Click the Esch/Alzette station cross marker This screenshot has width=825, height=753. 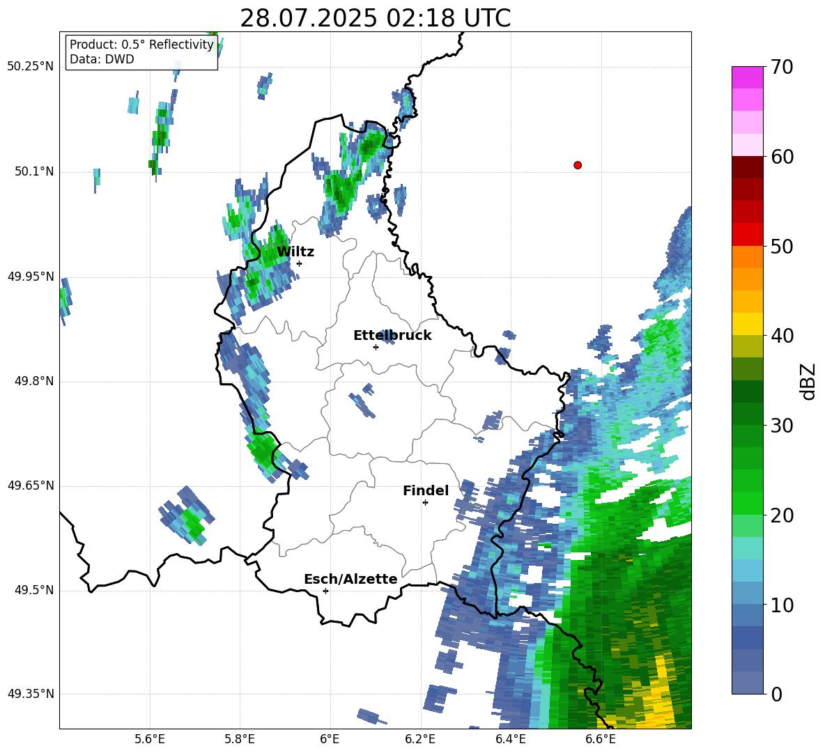[325, 591]
